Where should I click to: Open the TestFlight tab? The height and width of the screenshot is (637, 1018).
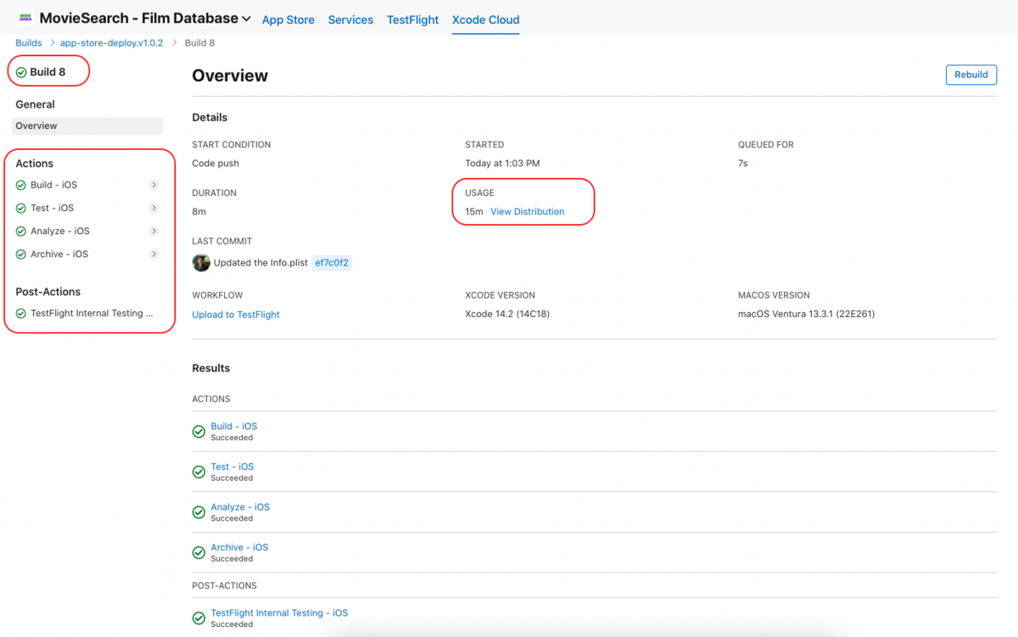[413, 20]
